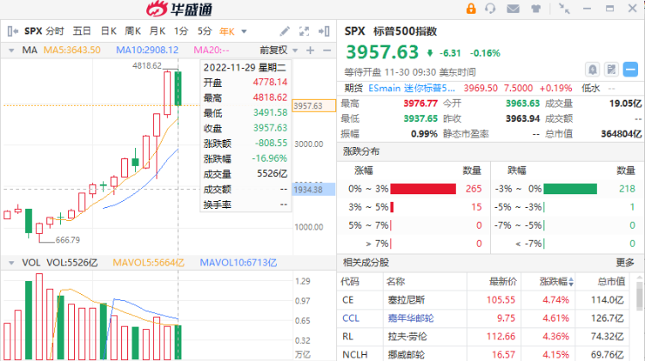Viewport: 645px width, 361px height.
Task: Open customer service headset icon
Action: [490, 9]
